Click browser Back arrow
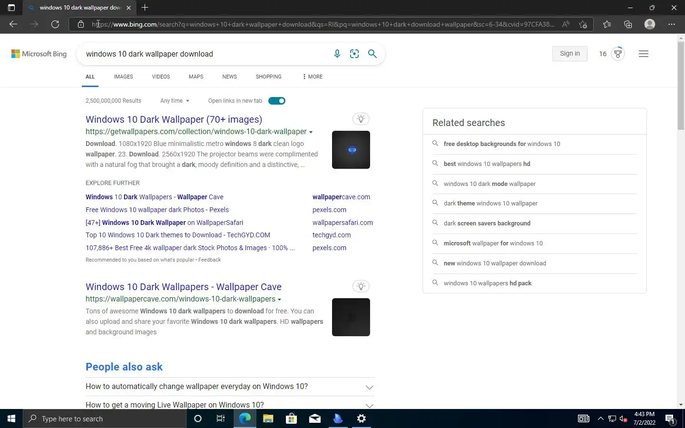Viewport: 685px width, 428px height. click(x=13, y=24)
